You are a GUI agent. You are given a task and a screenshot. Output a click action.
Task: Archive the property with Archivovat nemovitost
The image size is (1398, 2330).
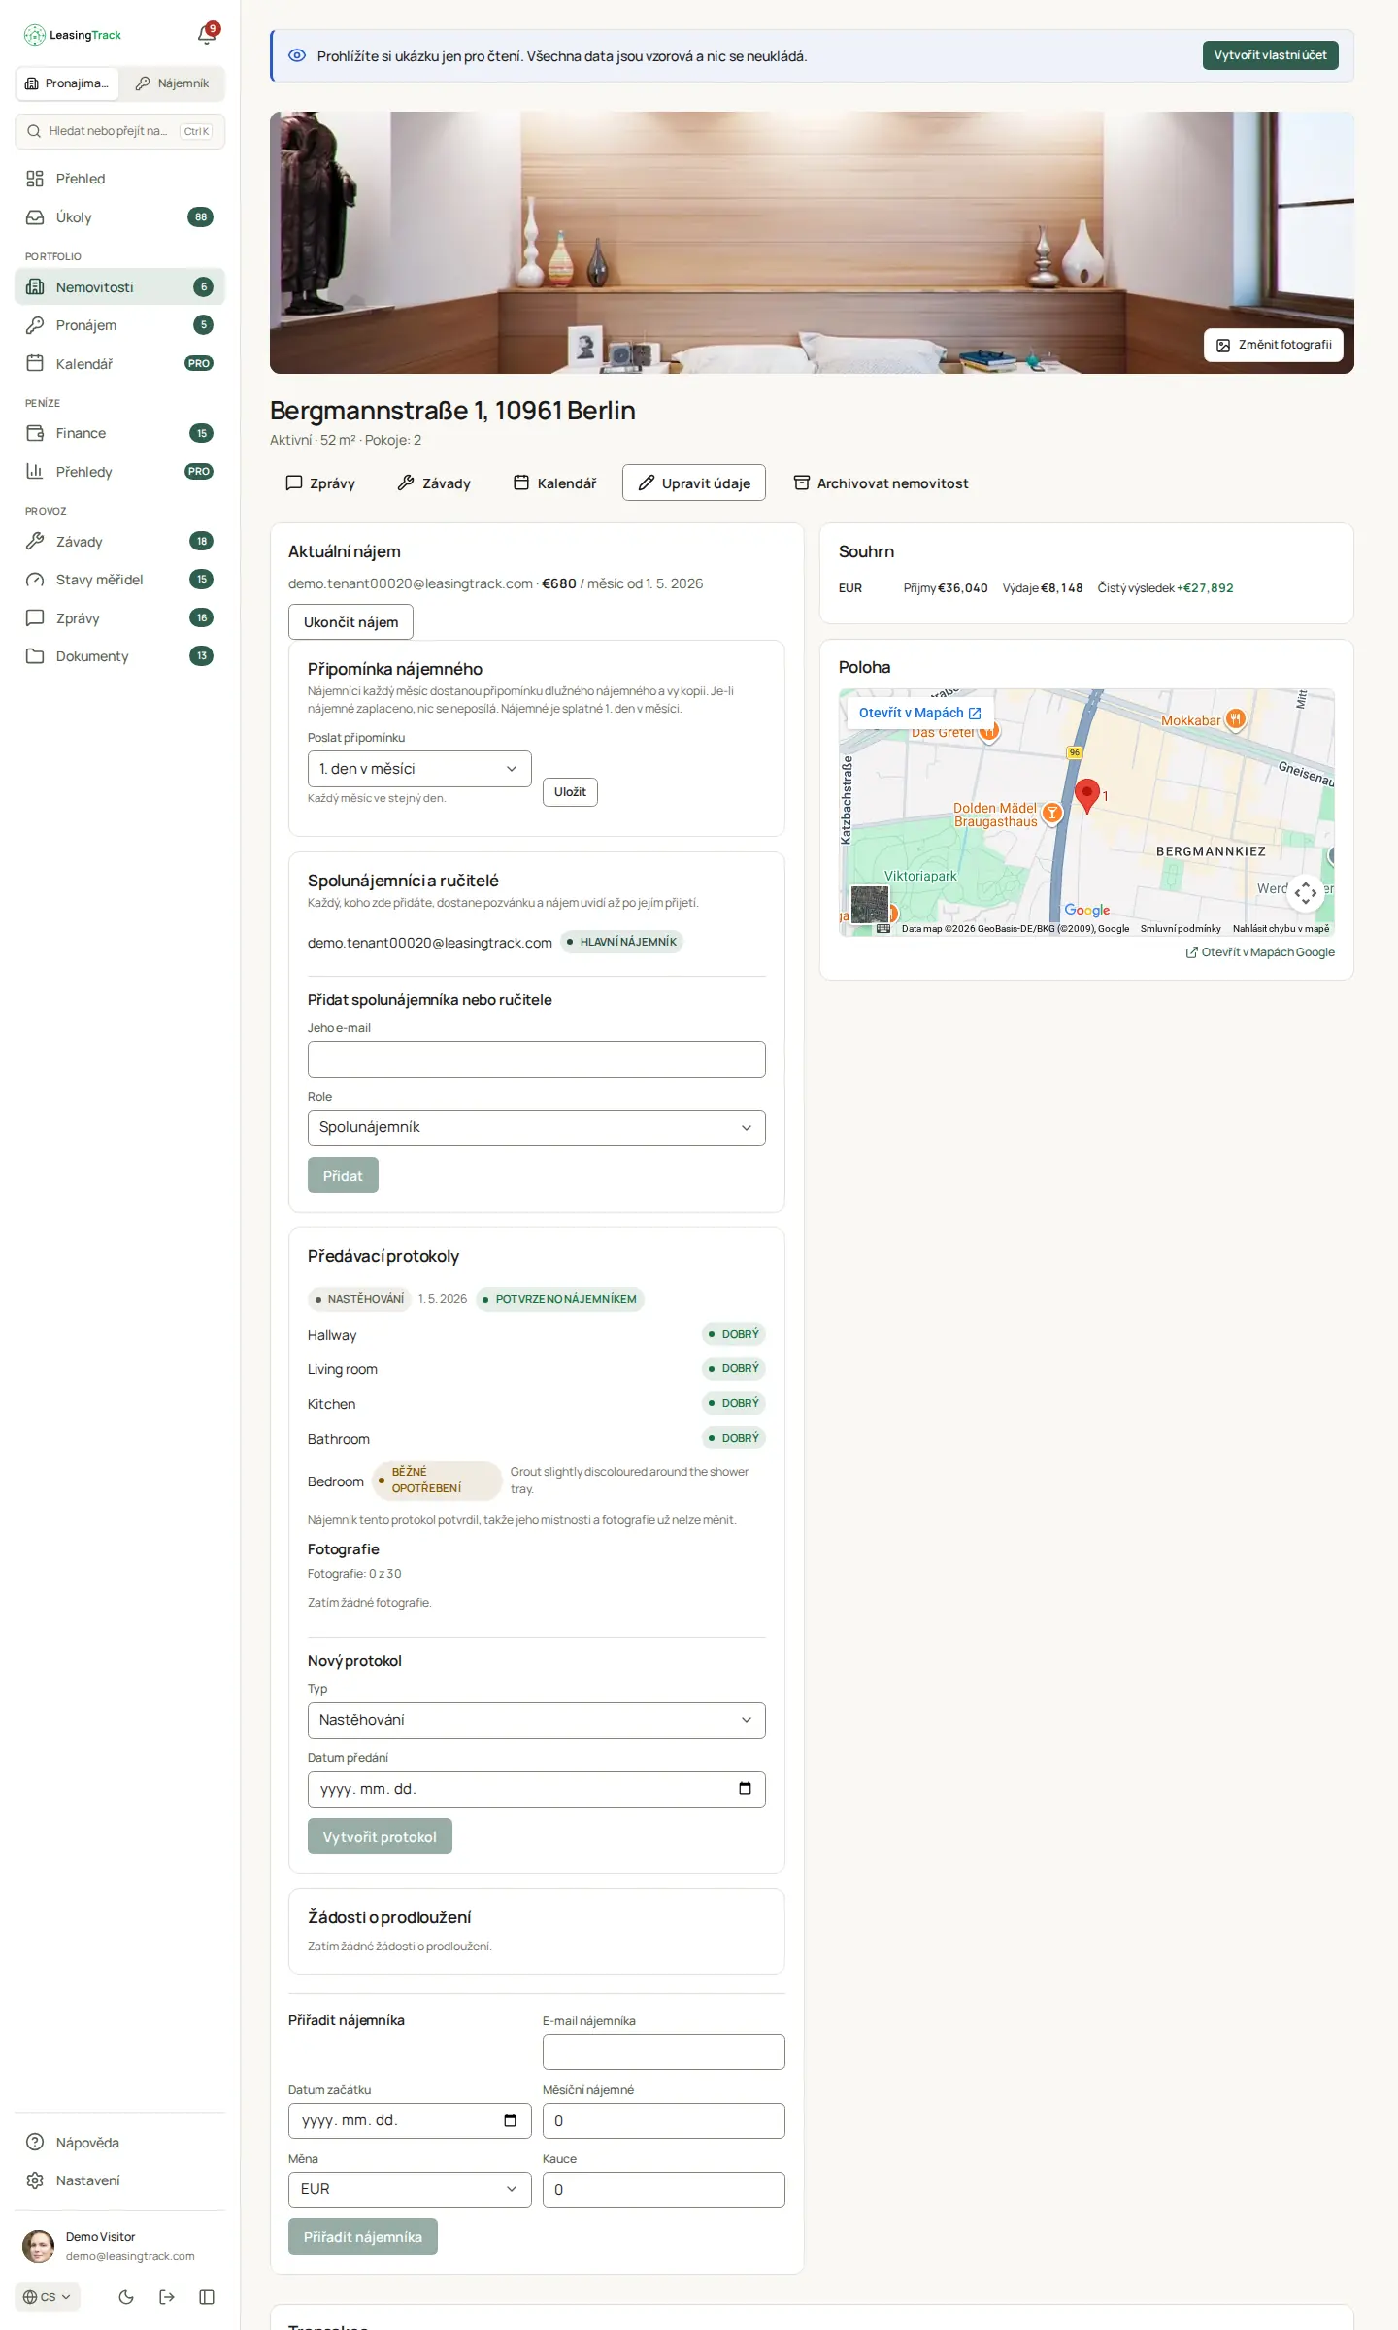pyautogui.click(x=882, y=483)
